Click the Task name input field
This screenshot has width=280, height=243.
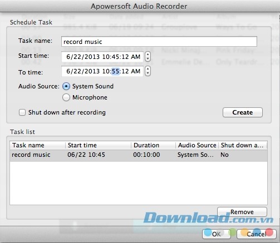pyautogui.click(x=159, y=42)
